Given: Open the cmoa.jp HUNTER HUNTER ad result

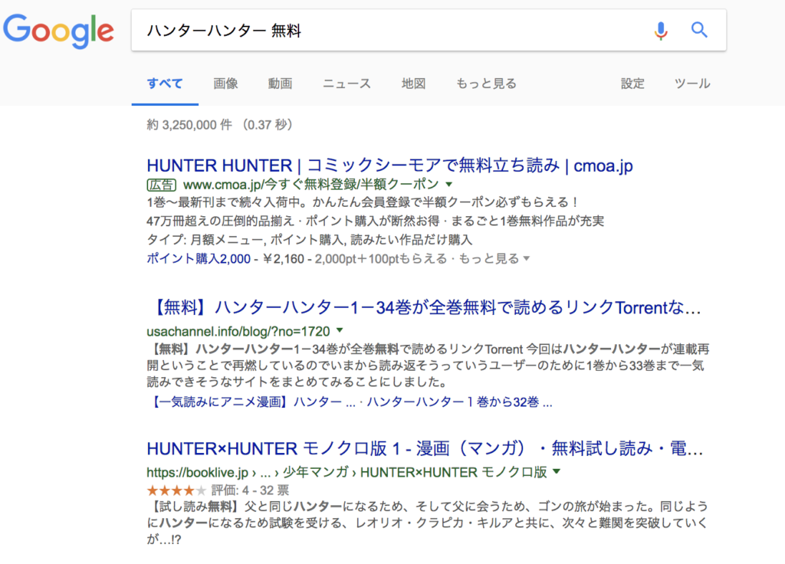Looking at the screenshot, I should click(x=389, y=166).
